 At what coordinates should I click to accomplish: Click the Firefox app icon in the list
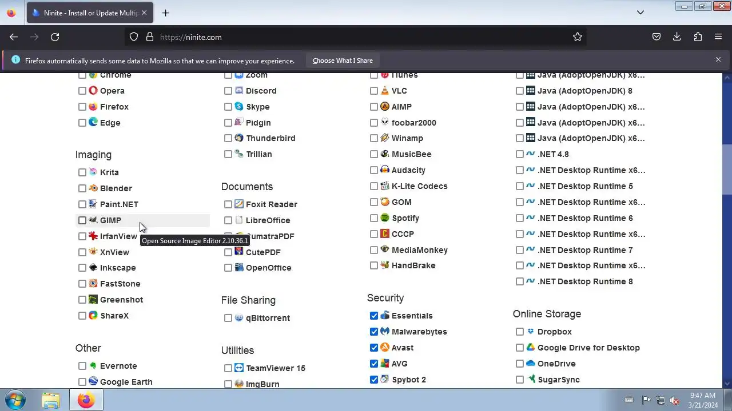click(x=93, y=106)
